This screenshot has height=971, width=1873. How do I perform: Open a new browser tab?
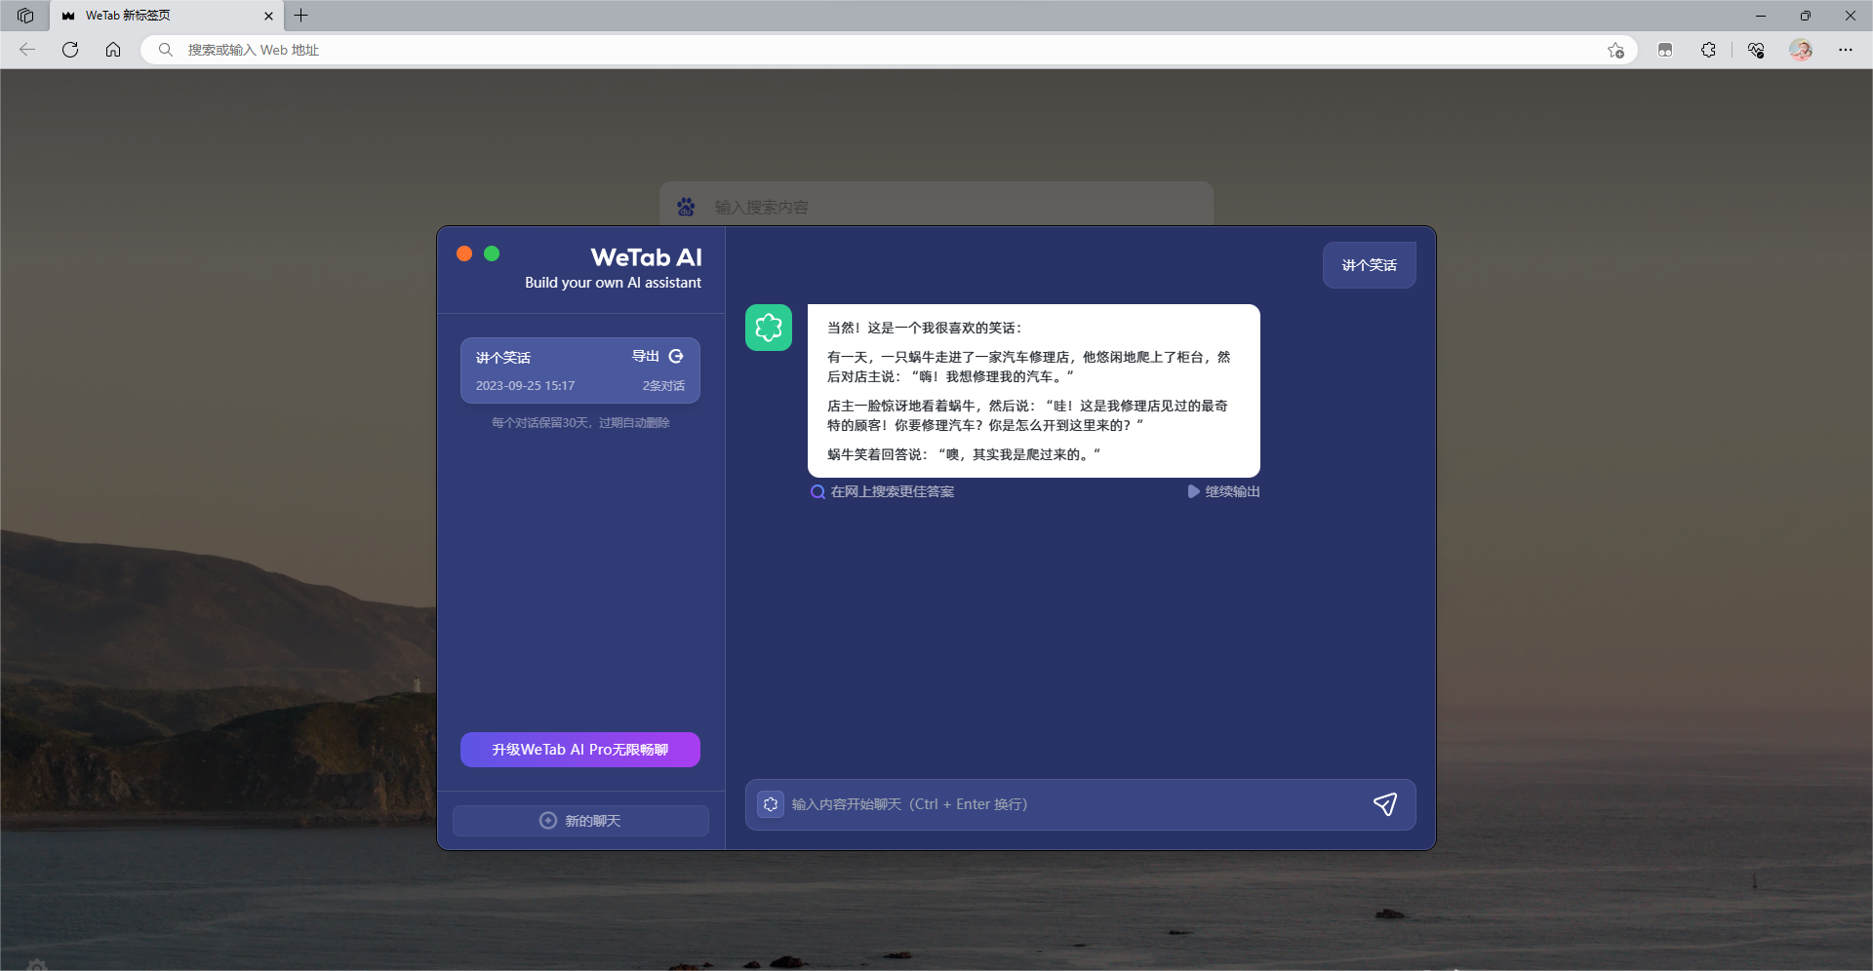coord(301,16)
